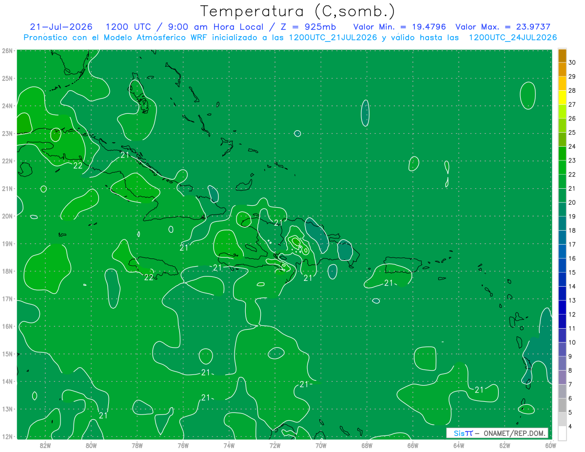This screenshot has width=585, height=452.
Task: Pick the top orange-brown swatch above 30
Action: [x=562, y=56]
